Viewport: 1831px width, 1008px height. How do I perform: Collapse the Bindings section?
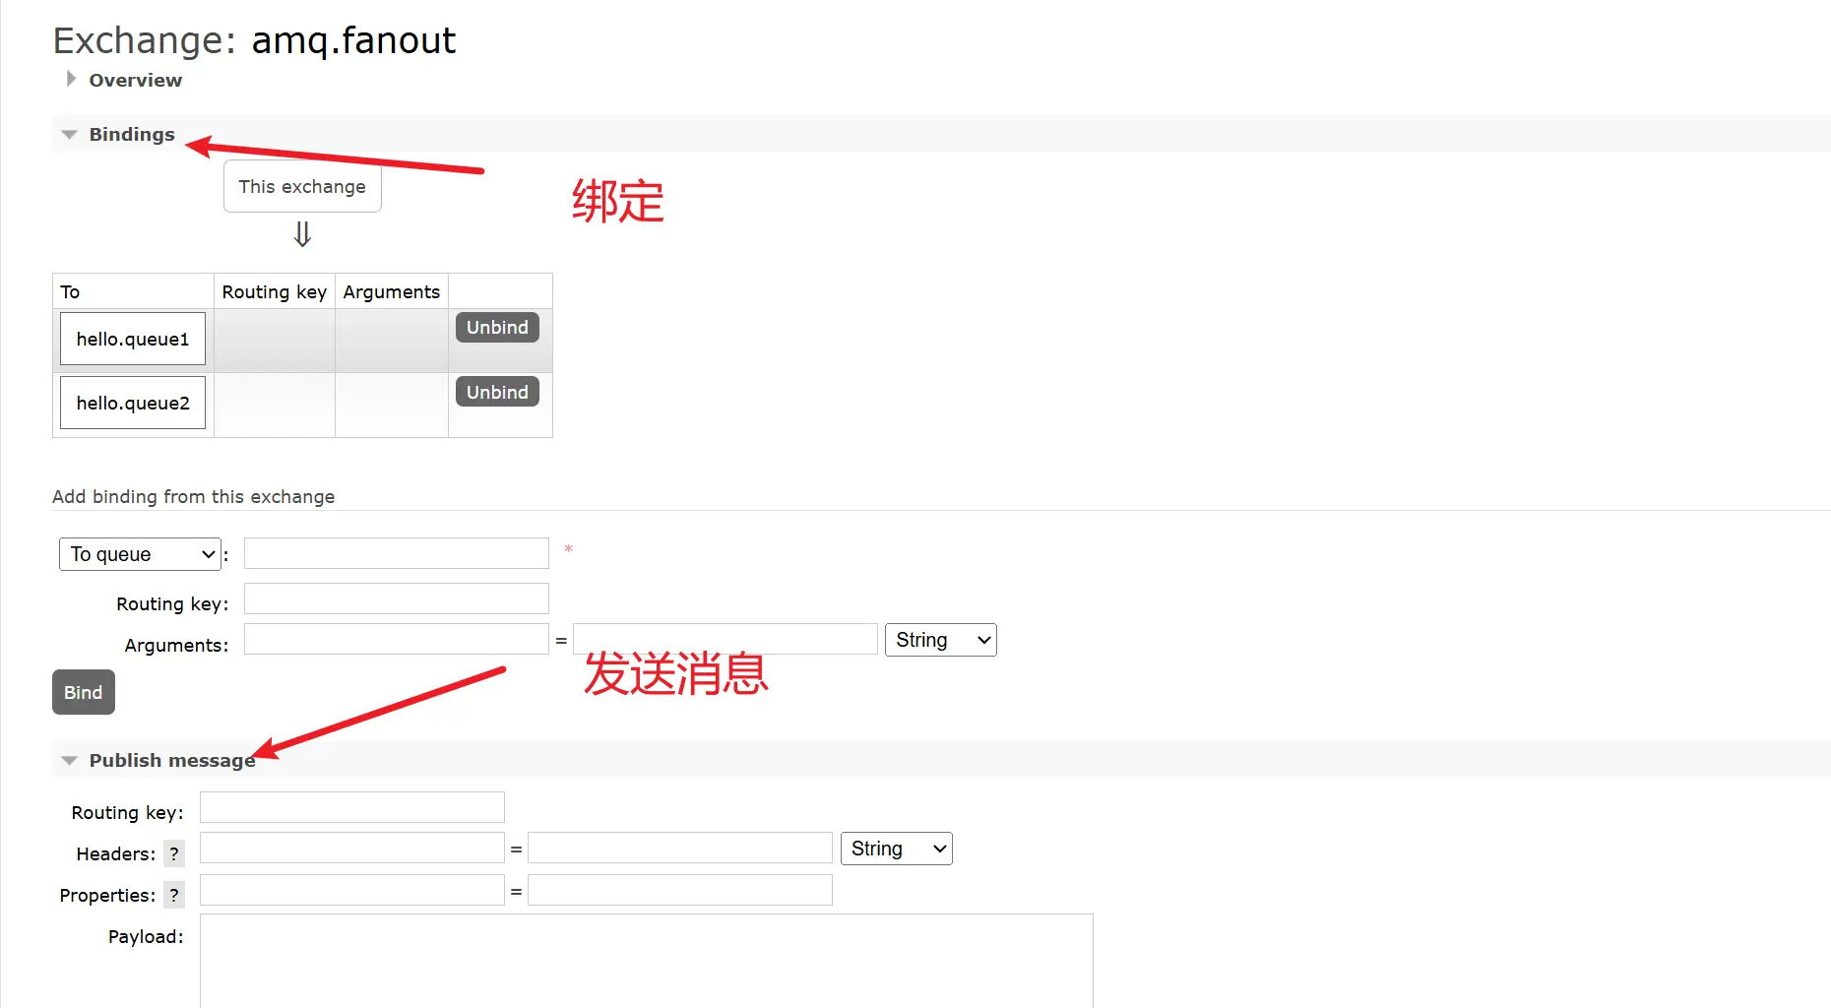(131, 135)
